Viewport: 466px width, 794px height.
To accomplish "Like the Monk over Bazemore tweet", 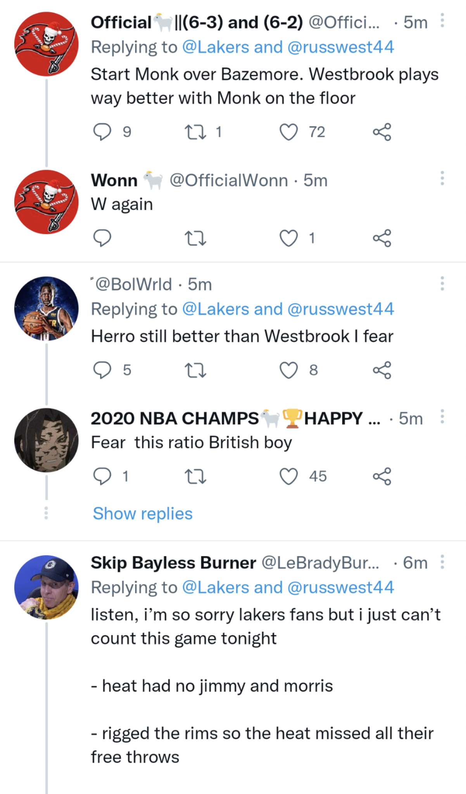I will point(289,132).
